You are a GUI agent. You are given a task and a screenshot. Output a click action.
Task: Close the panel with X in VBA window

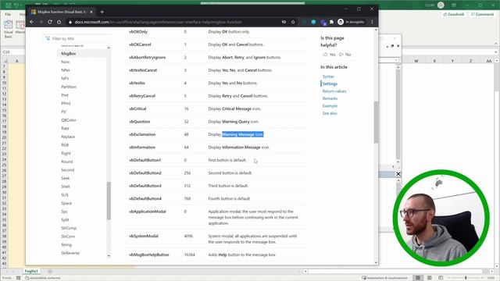click(x=398, y=174)
